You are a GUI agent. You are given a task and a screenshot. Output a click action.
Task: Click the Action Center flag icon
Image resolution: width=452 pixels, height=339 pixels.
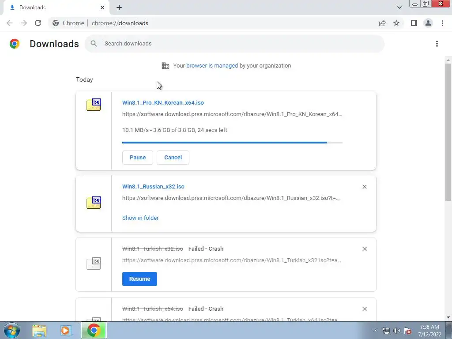pos(407,331)
